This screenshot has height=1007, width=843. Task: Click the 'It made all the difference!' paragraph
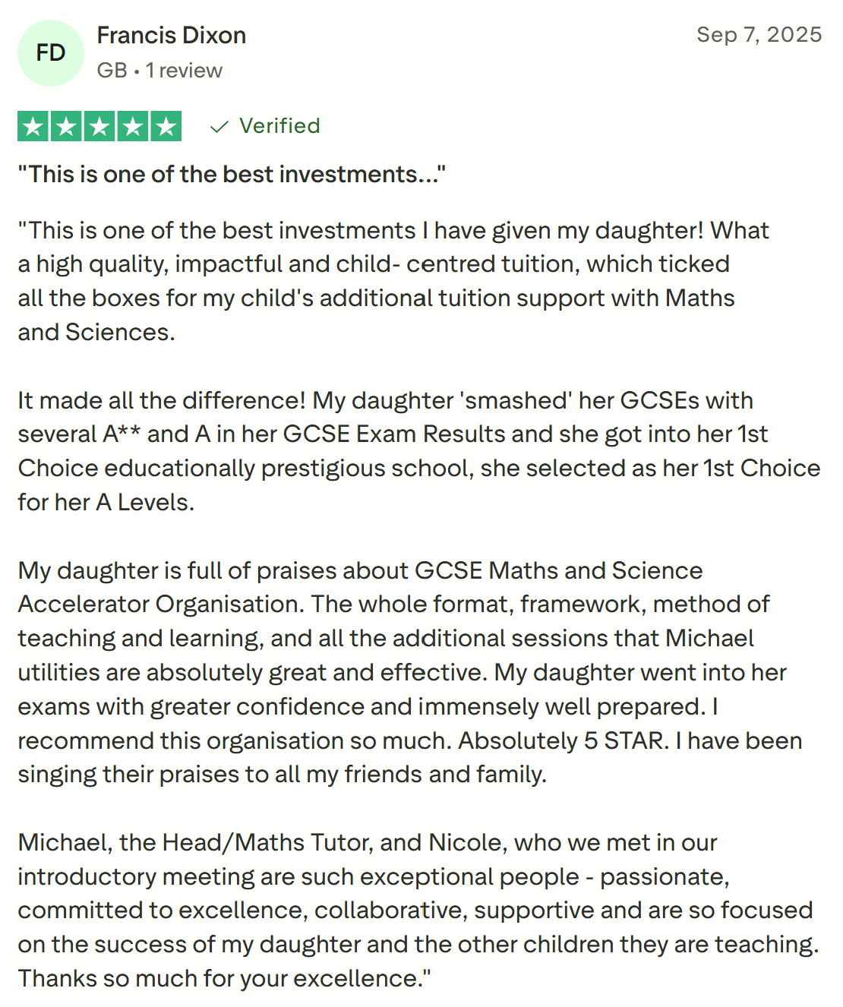coord(386,401)
